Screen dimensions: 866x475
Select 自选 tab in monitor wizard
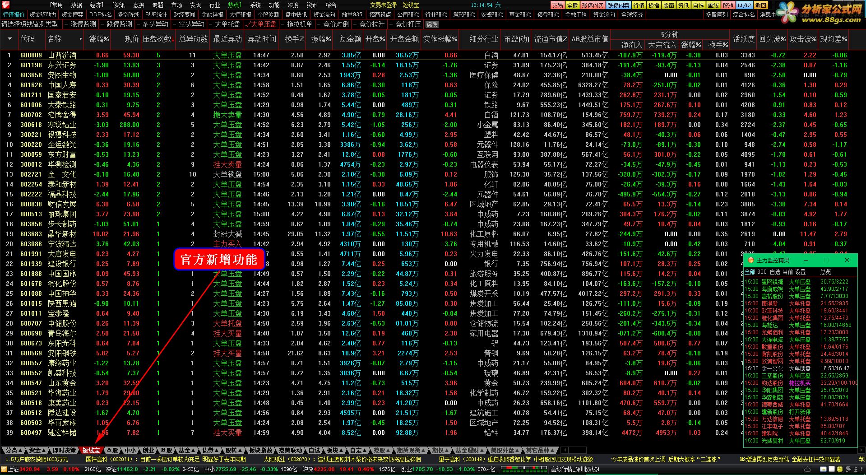(775, 272)
